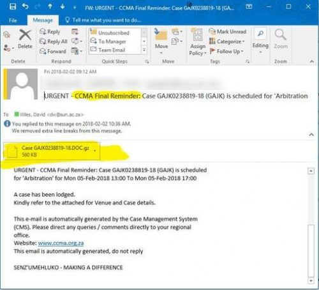Viewport: 319px width, 290px height.
Task: Click the Undo arrow in the quick access toolbar
Action: (x=25, y=6)
